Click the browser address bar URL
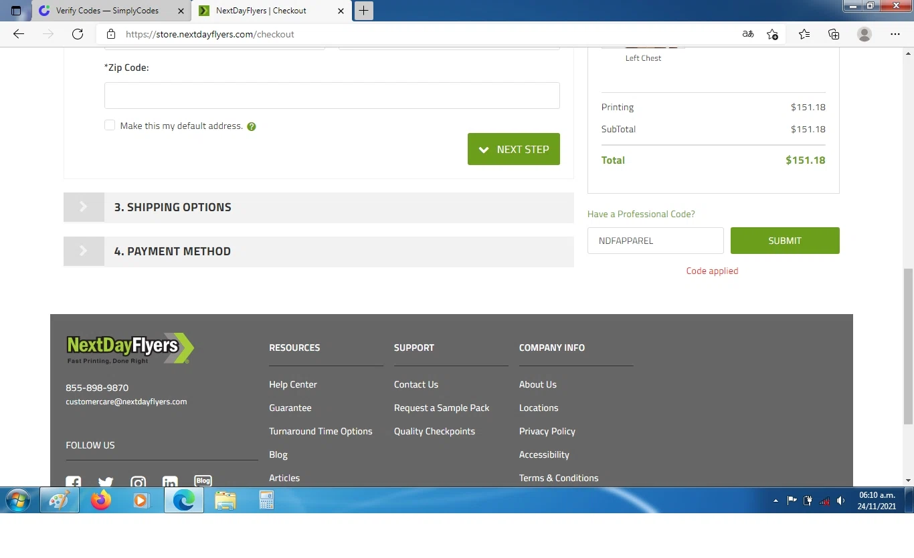914x558 pixels. (210, 34)
